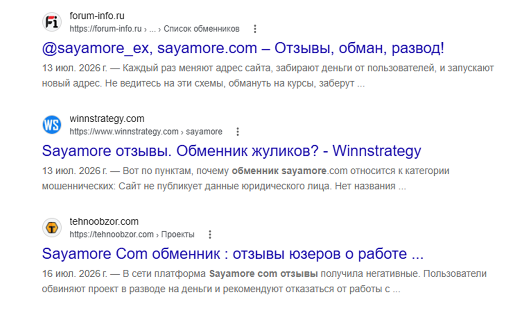Open three-dot menu beside tehnoobzor.com result
511x311 pixels.
(x=210, y=235)
